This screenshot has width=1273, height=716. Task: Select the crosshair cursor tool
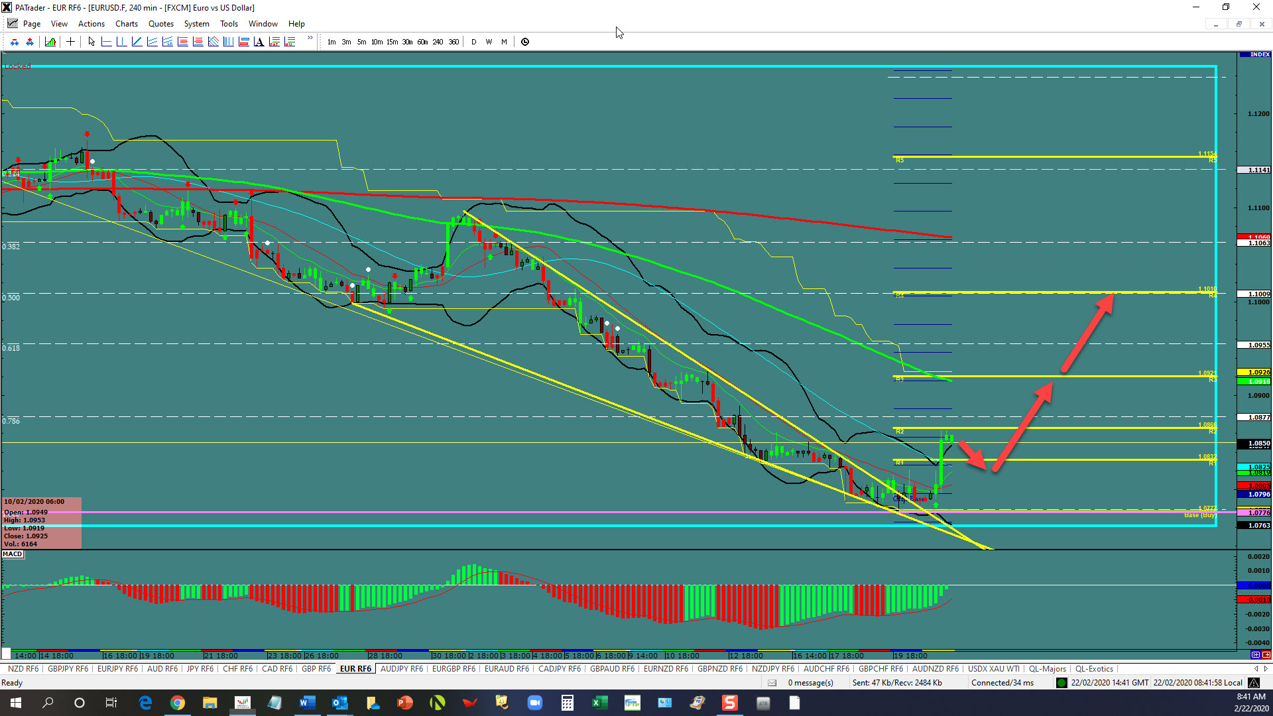[x=70, y=42]
